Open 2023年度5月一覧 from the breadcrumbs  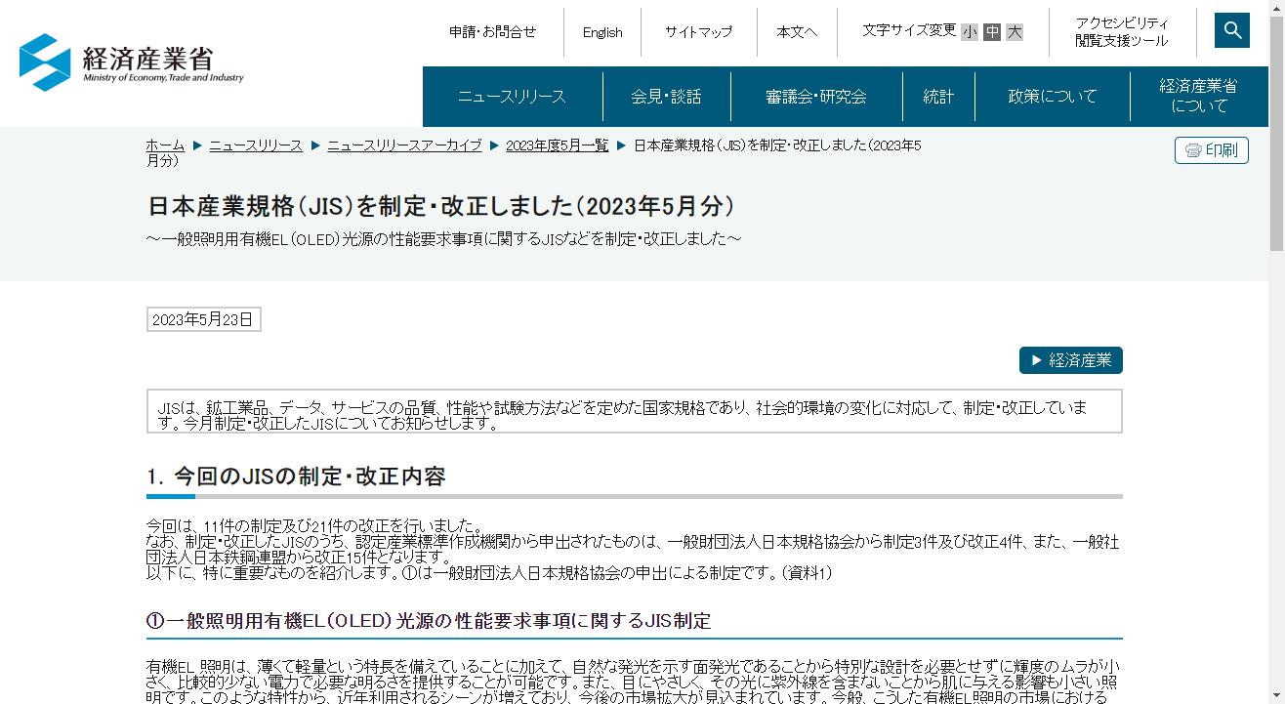coord(557,145)
